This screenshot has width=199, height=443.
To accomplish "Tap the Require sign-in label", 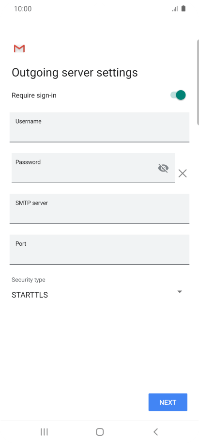I will (x=34, y=95).
